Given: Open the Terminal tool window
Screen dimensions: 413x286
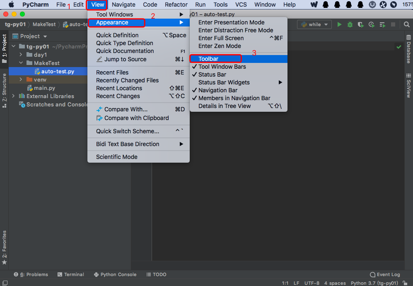Looking at the screenshot, I should (70, 274).
